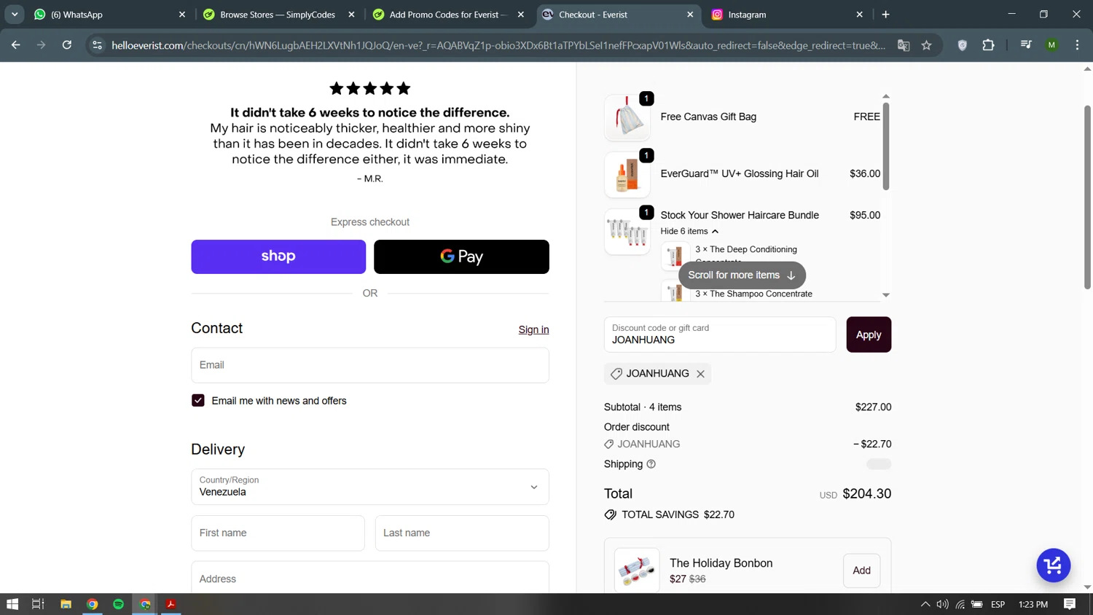Open the shield extension icon
Viewport: 1093px width, 615px height.
click(963, 45)
